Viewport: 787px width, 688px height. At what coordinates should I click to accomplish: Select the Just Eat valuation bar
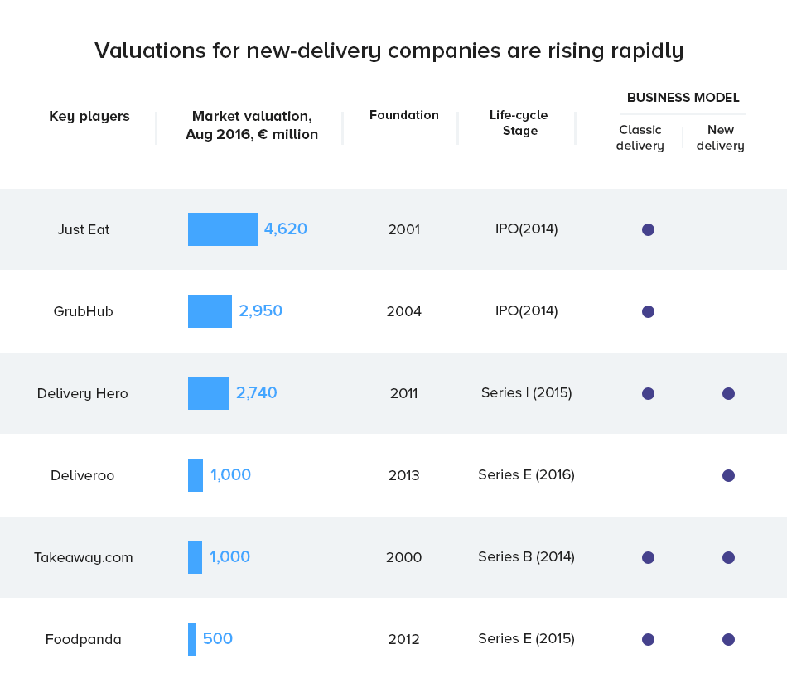click(222, 229)
